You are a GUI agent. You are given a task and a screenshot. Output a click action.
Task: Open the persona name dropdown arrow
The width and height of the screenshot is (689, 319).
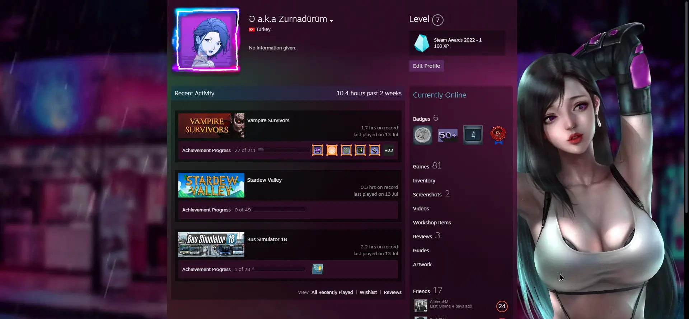pyautogui.click(x=331, y=21)
